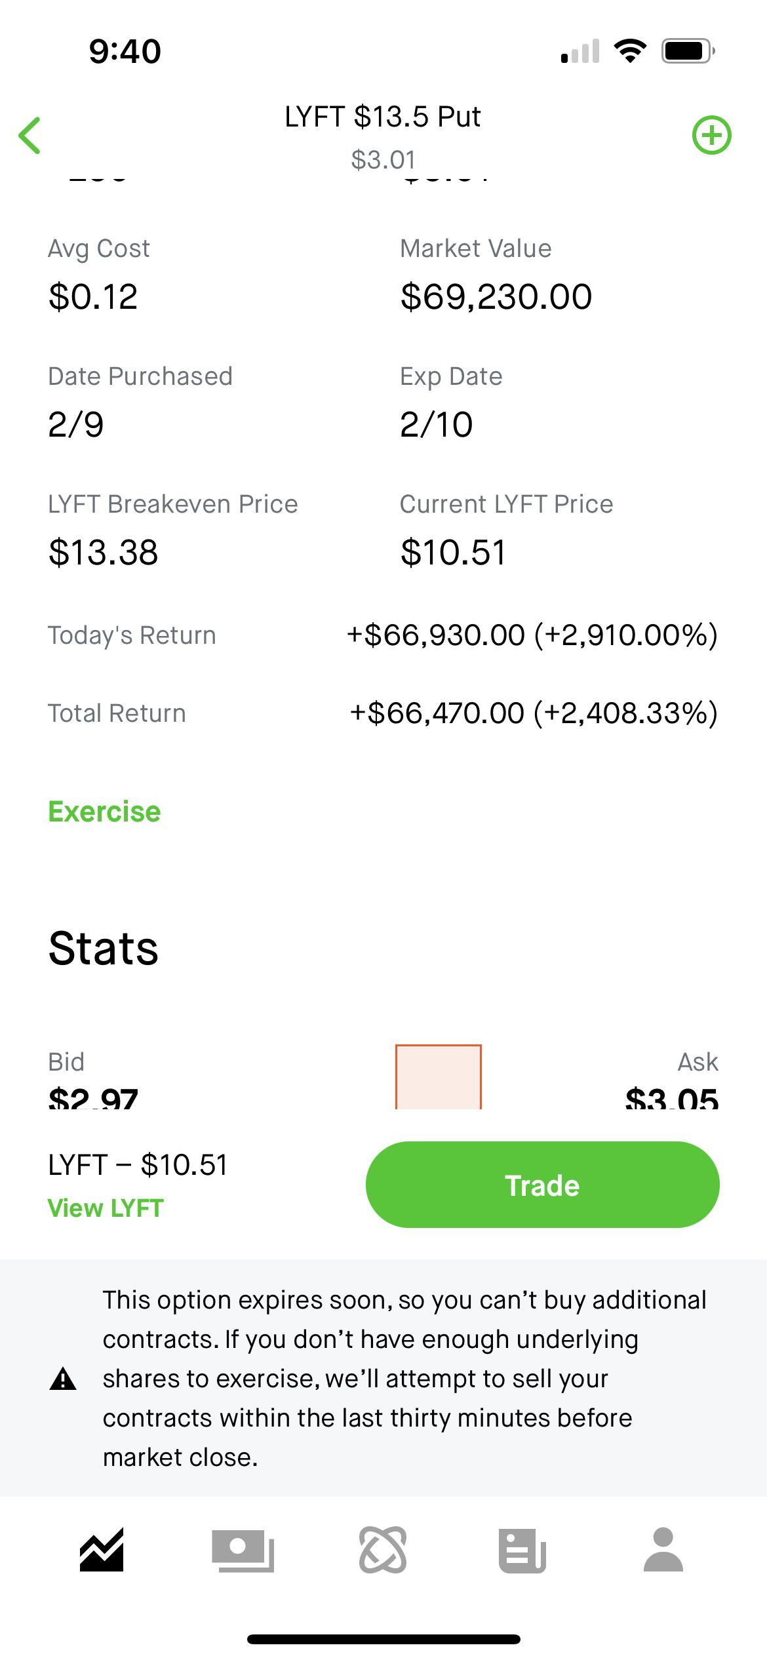The image size is (767, 1660).
Task: Tap the green plus circle icon
Action: point(711,136)
